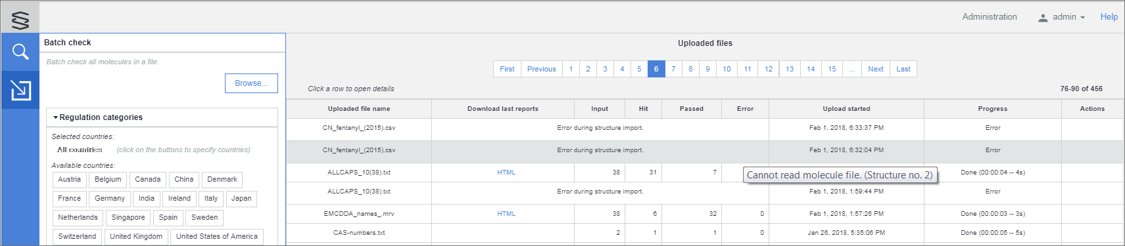Screen dimensions: 1125x246
Task: Select the Sweden country button
Action: [204, 218]
